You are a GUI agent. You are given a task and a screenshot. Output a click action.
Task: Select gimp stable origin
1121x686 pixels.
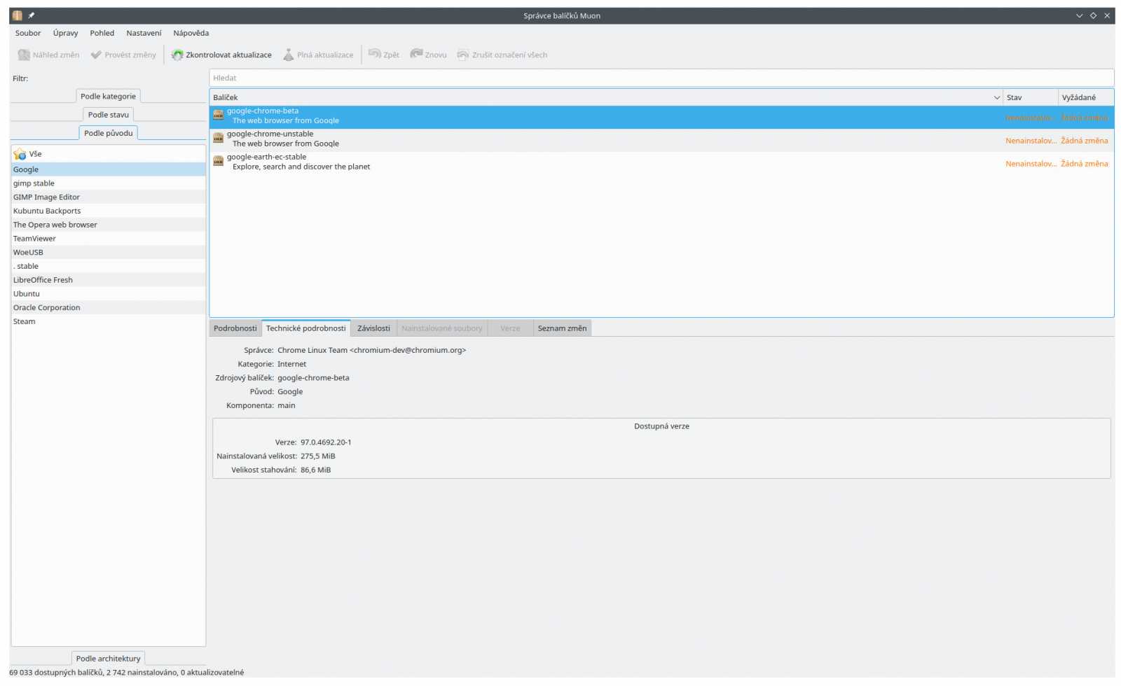pos(109,183)
